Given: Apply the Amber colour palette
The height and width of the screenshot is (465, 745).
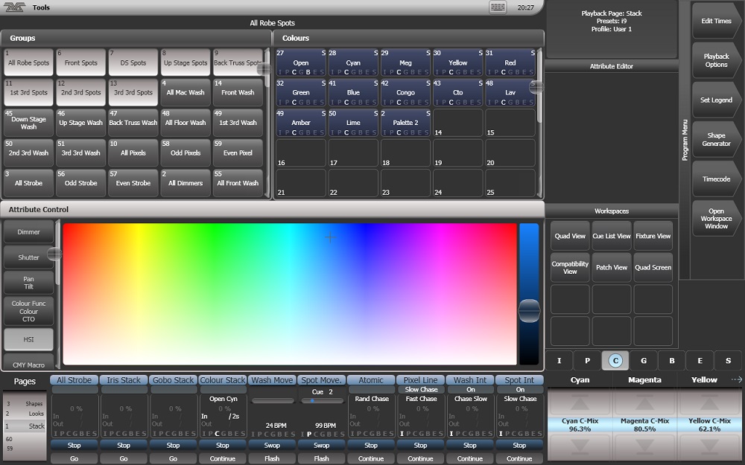Looking at the screenshot, I should (x=301, y=123).
